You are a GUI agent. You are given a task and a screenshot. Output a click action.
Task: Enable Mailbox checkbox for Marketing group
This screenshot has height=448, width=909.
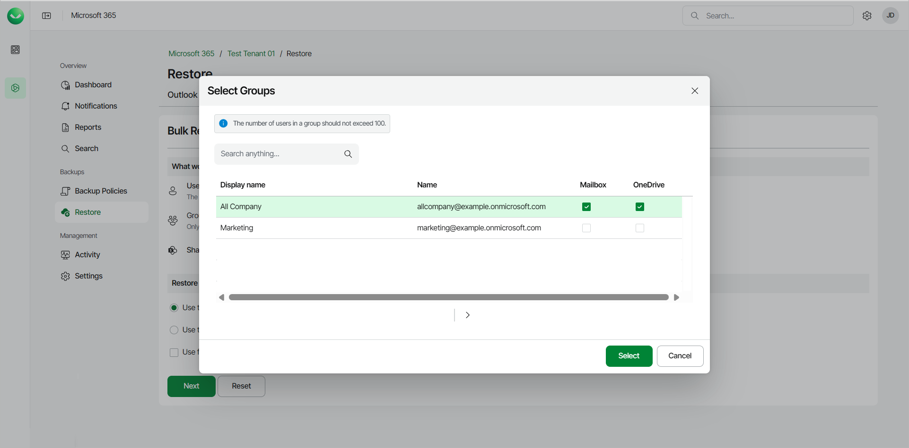[x=586, y=228]
